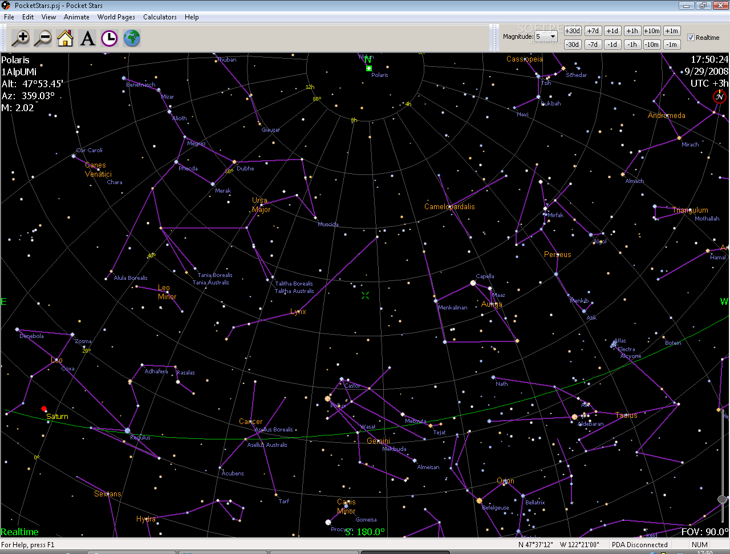Screen dimensions: 730x554
Task: Open the clock time settings icon
Action: click(x=109, y=38)
